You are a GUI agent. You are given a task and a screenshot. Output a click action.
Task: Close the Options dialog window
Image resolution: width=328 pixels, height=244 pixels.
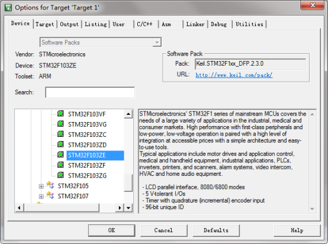[313, 5]
